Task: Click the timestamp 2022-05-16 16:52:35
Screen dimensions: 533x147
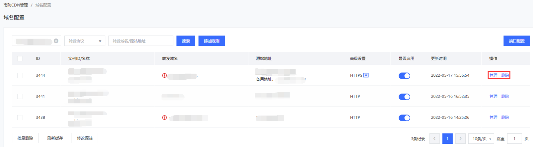Action: click(450, 97)
